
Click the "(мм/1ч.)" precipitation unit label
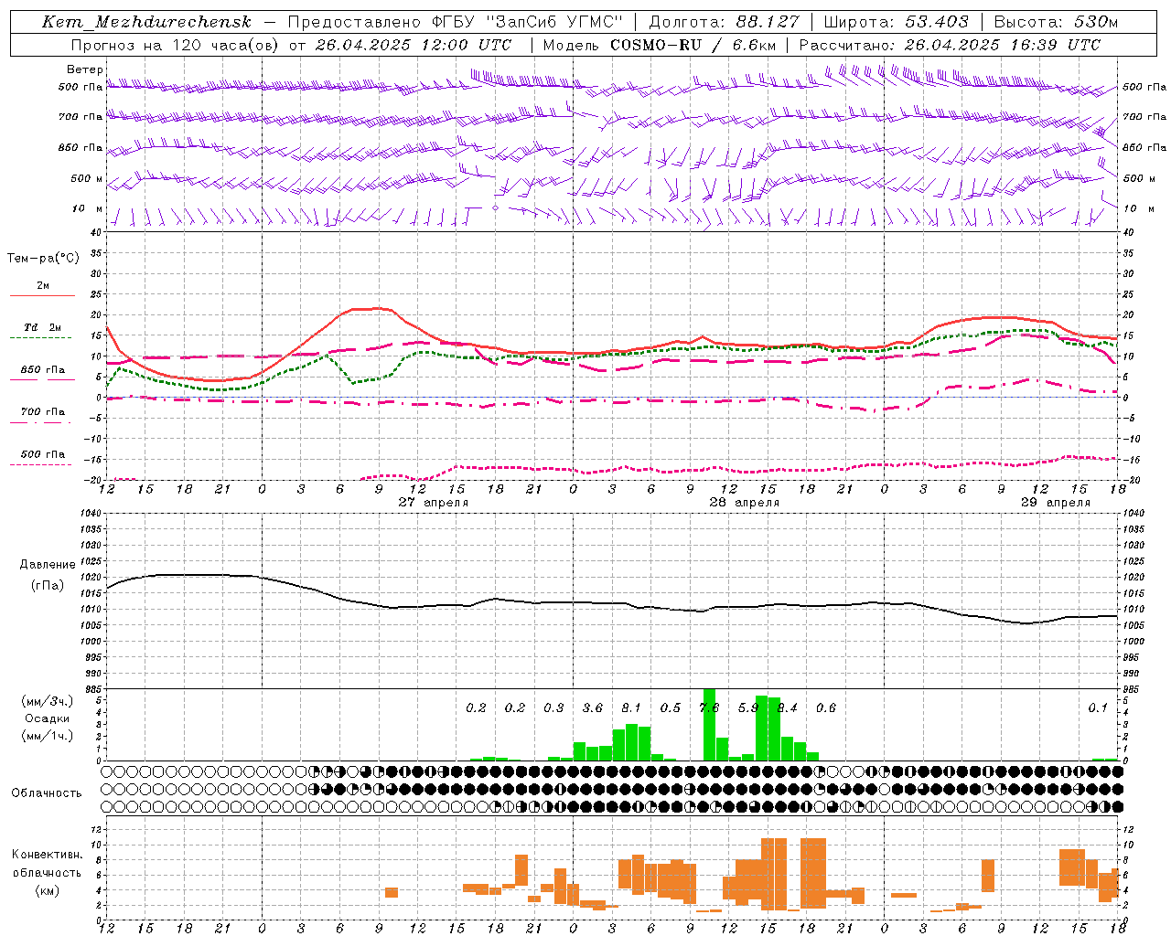(x=48, y=736)
